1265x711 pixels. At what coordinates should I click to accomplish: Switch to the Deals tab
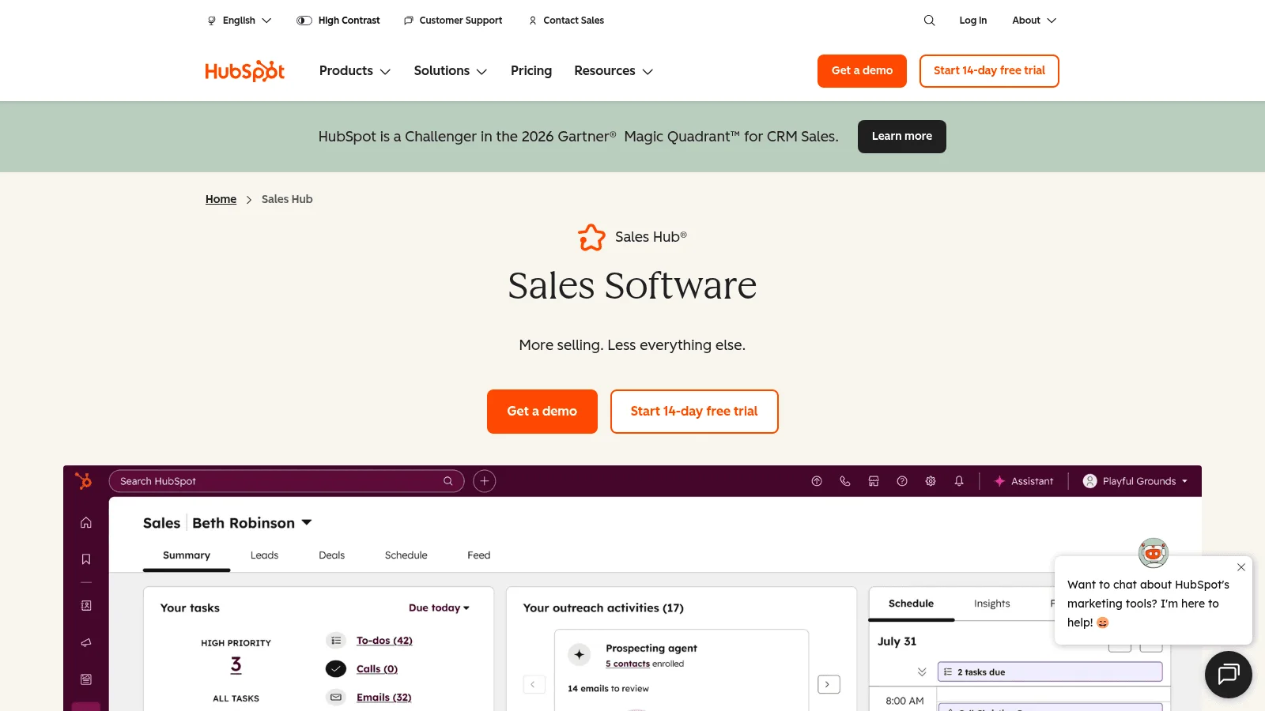point(331,555)
